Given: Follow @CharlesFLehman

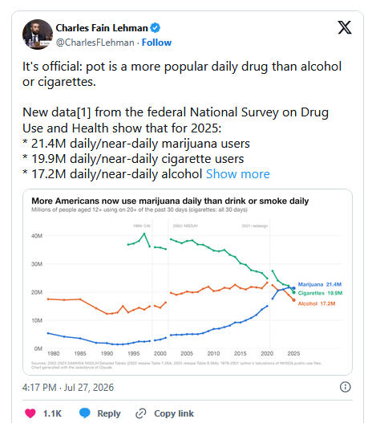Looking at the screenshot, I should point(156,43).
